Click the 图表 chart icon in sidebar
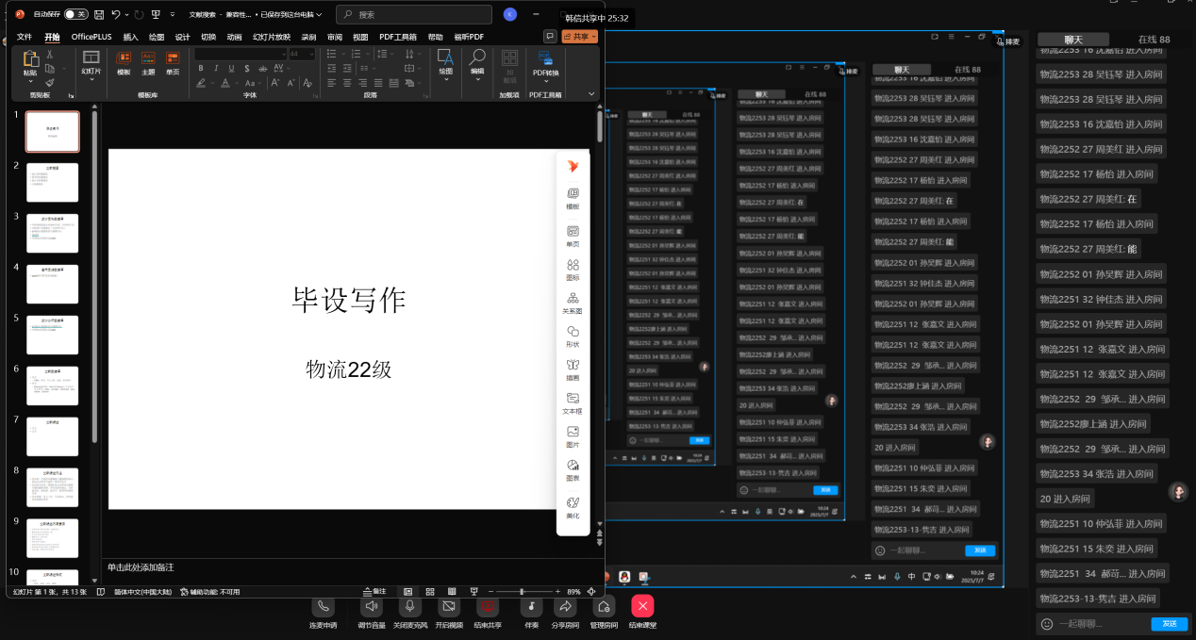1196x640 pixels. point(573,466)
